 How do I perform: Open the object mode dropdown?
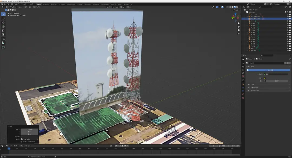click(x=11, y=7)
